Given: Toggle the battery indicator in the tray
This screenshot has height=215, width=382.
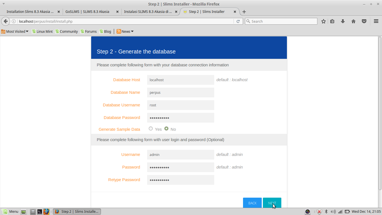Looking at the screenshot, I should (x=347, y=212).
